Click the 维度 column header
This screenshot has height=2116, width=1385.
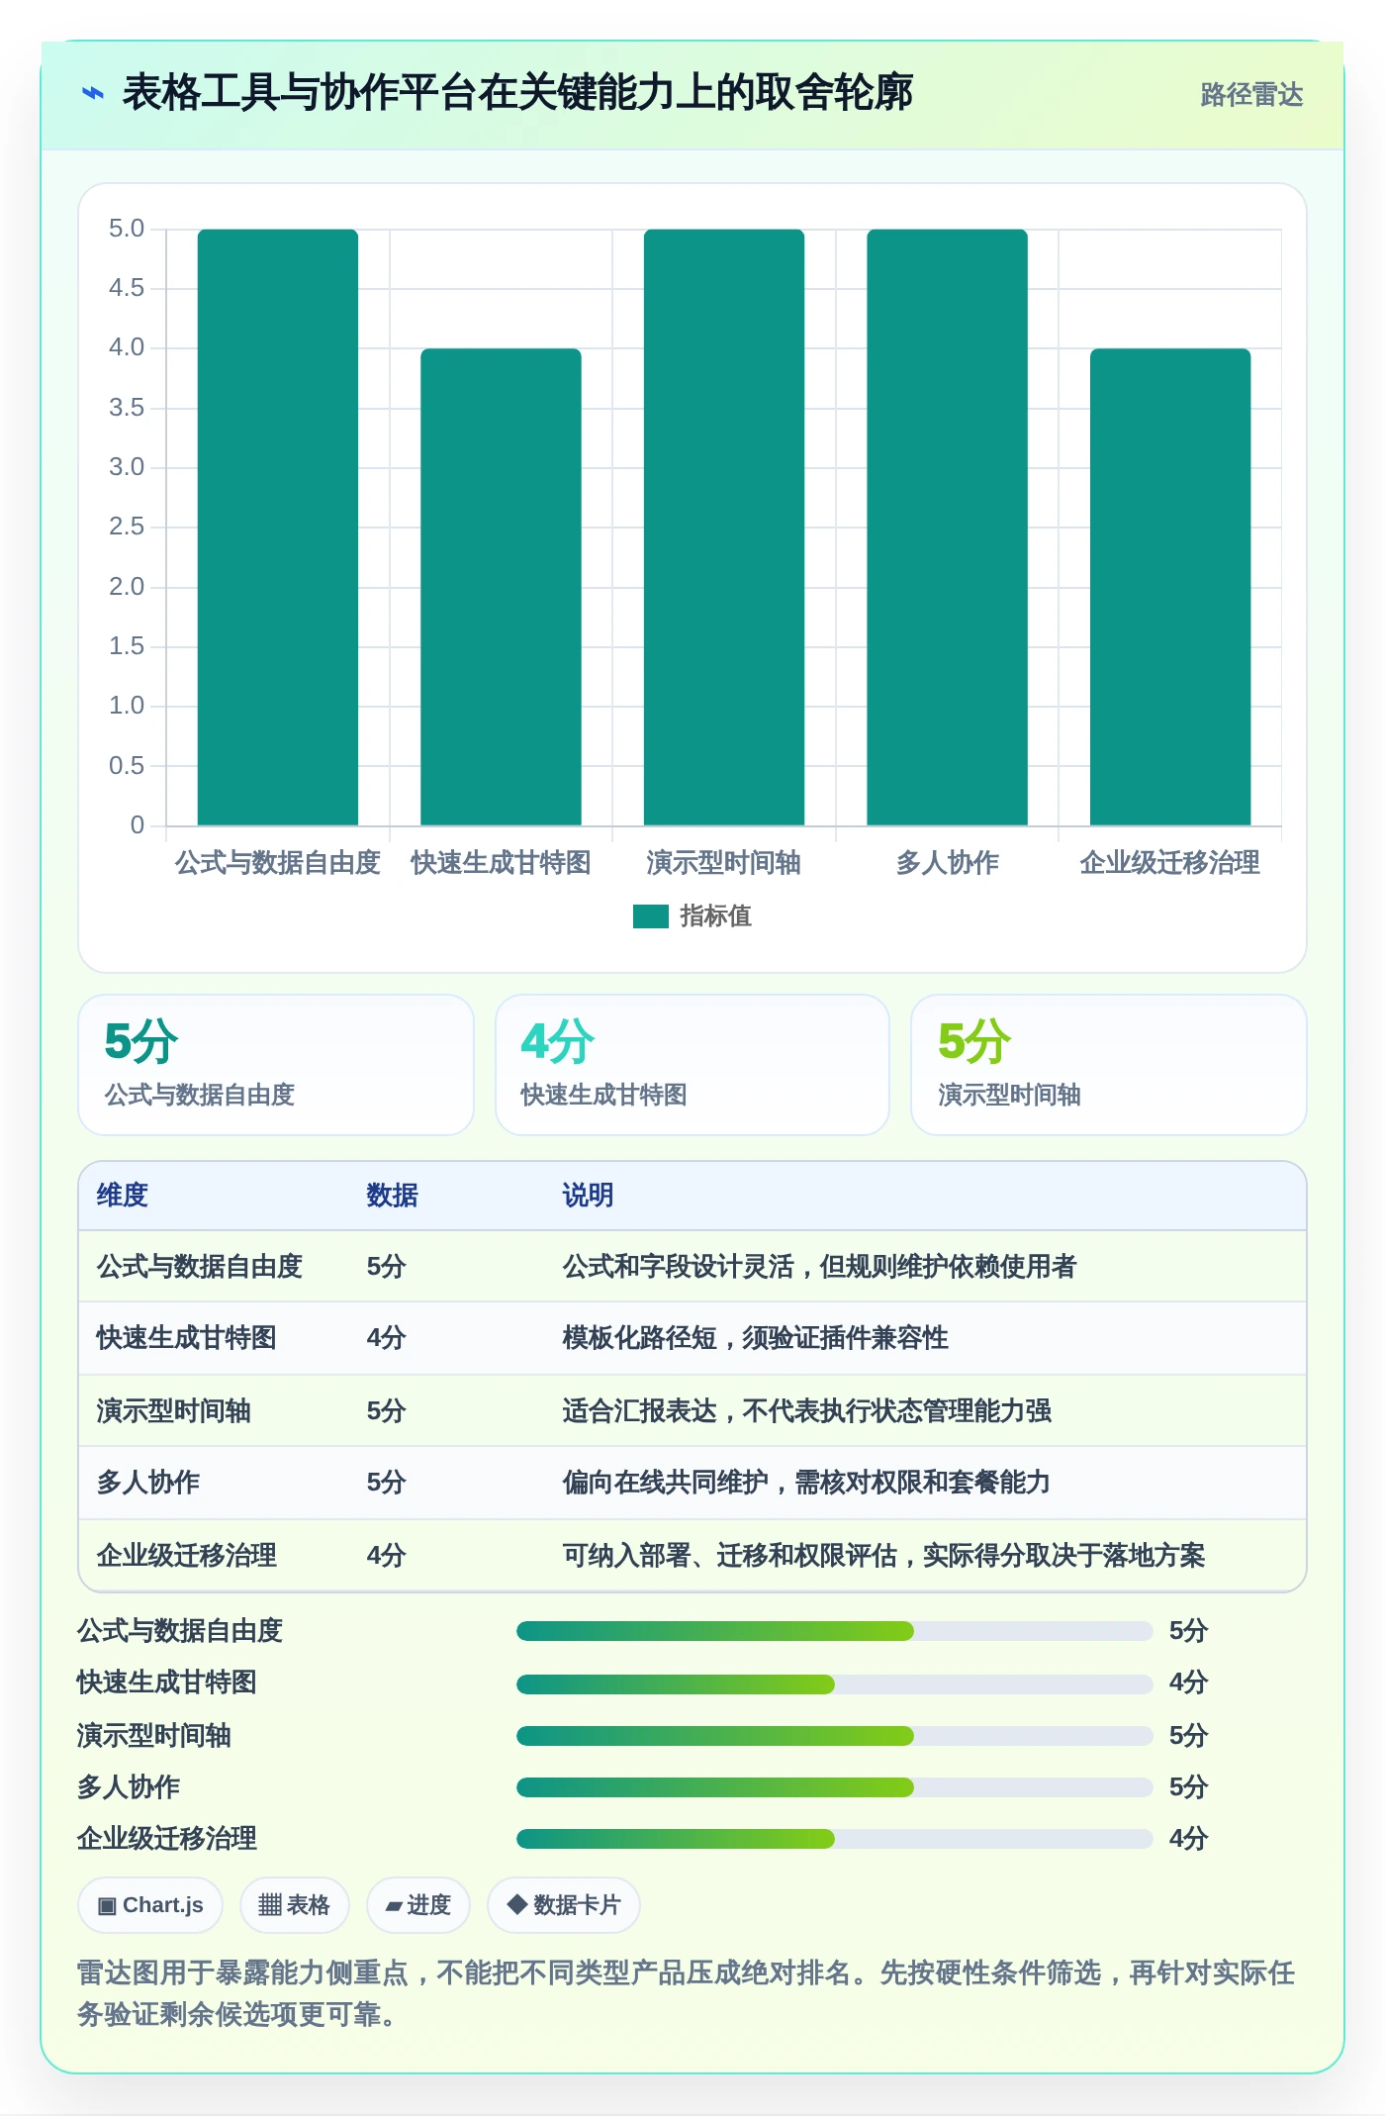(x=122, y=1196)
